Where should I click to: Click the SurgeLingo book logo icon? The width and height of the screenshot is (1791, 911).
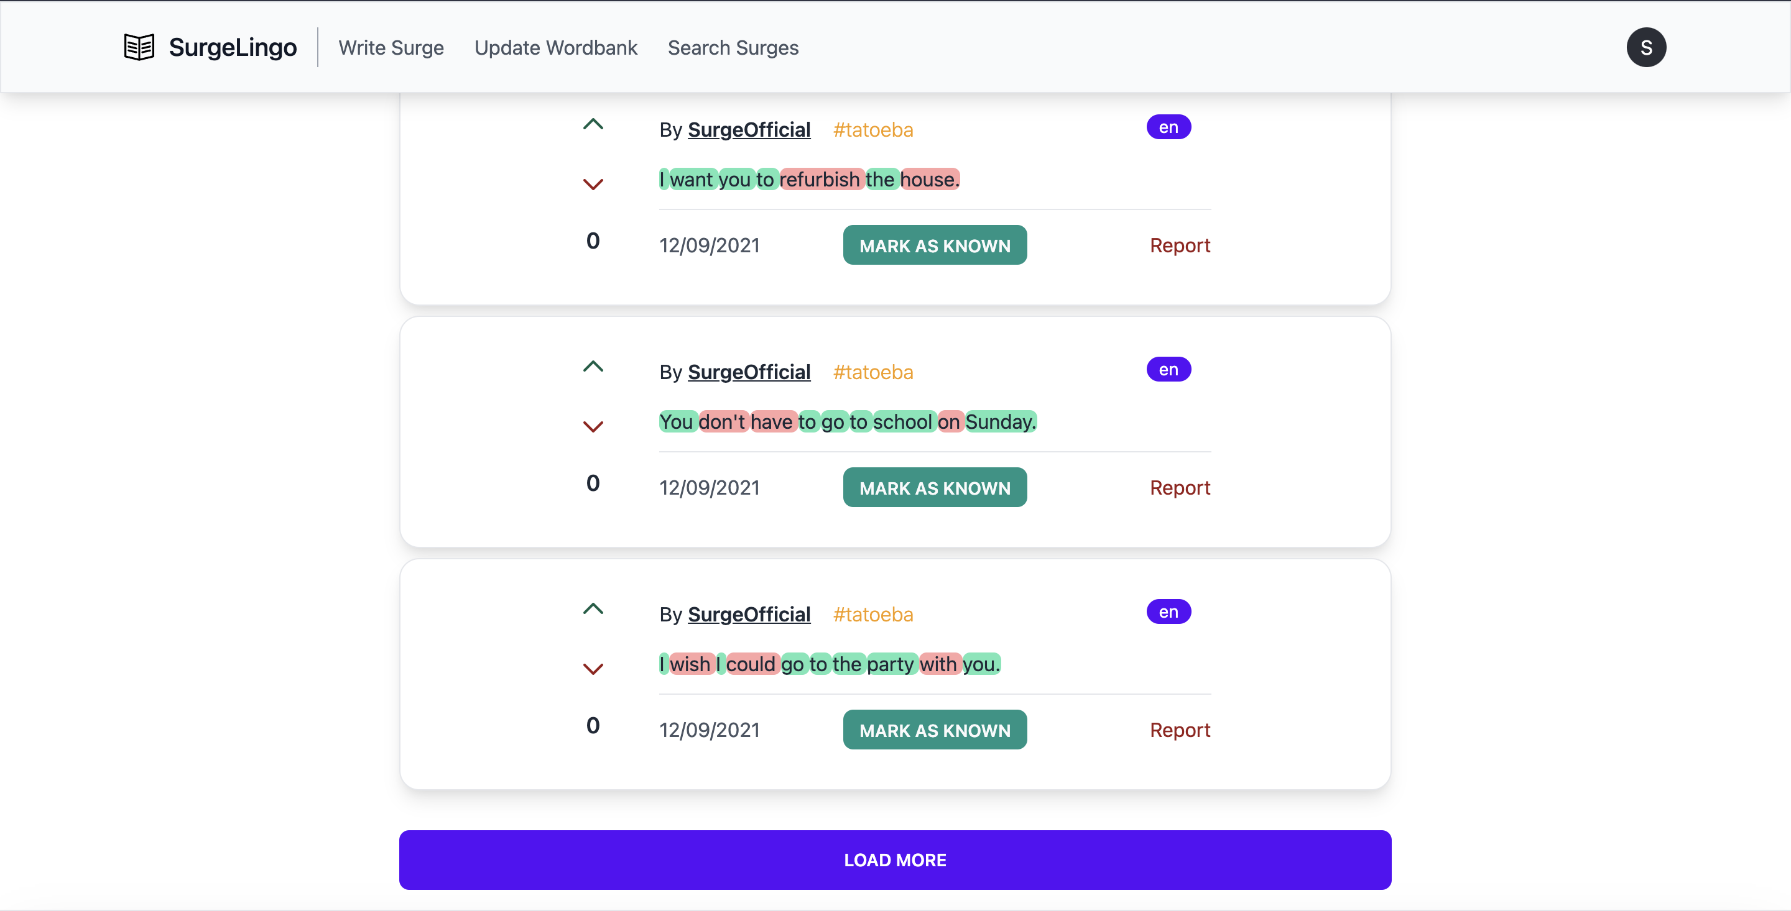[x=139, y=47]
